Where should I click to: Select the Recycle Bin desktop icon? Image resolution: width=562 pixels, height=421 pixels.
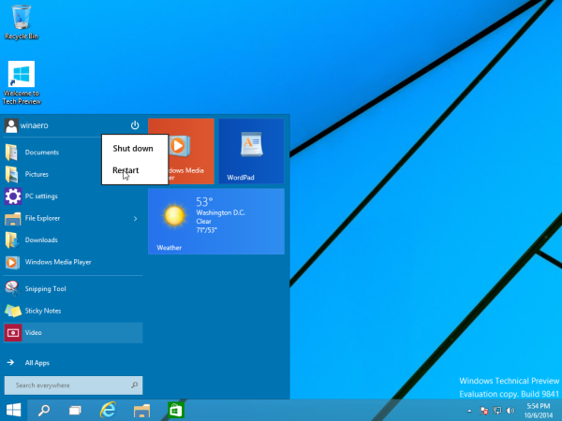tap(22, 22)
